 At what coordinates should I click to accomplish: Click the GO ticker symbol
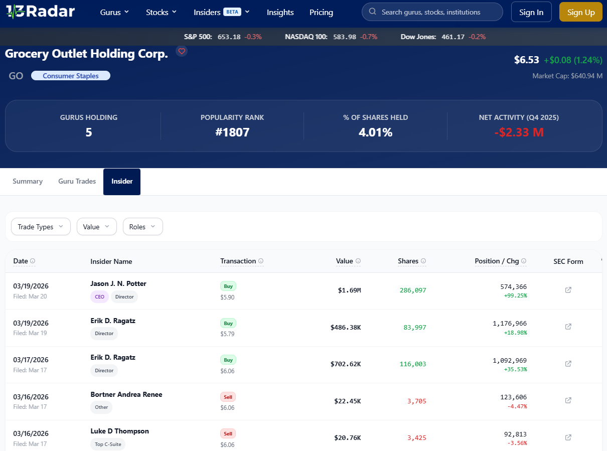(16, 76)
